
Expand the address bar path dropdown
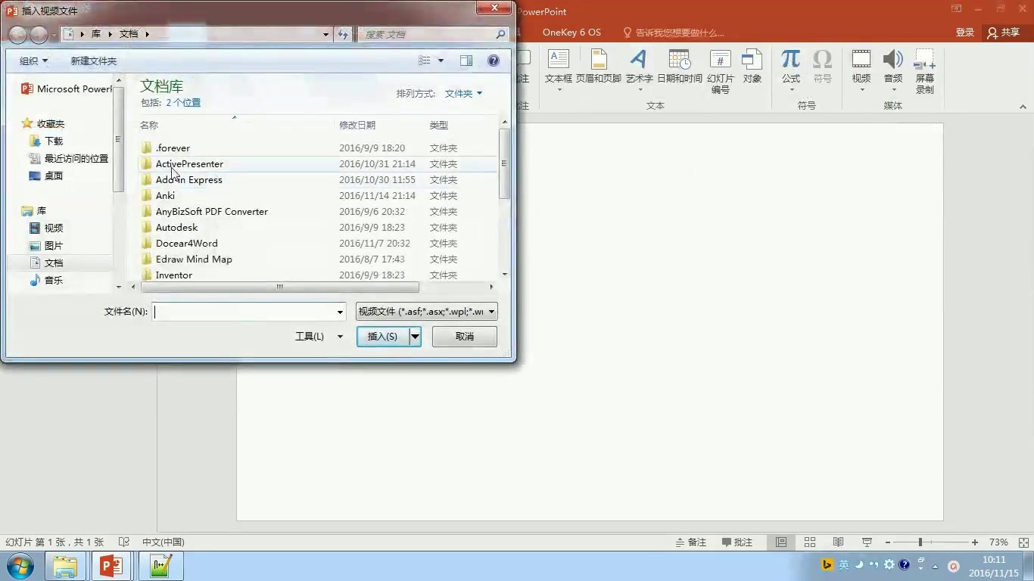pos(325,34)
